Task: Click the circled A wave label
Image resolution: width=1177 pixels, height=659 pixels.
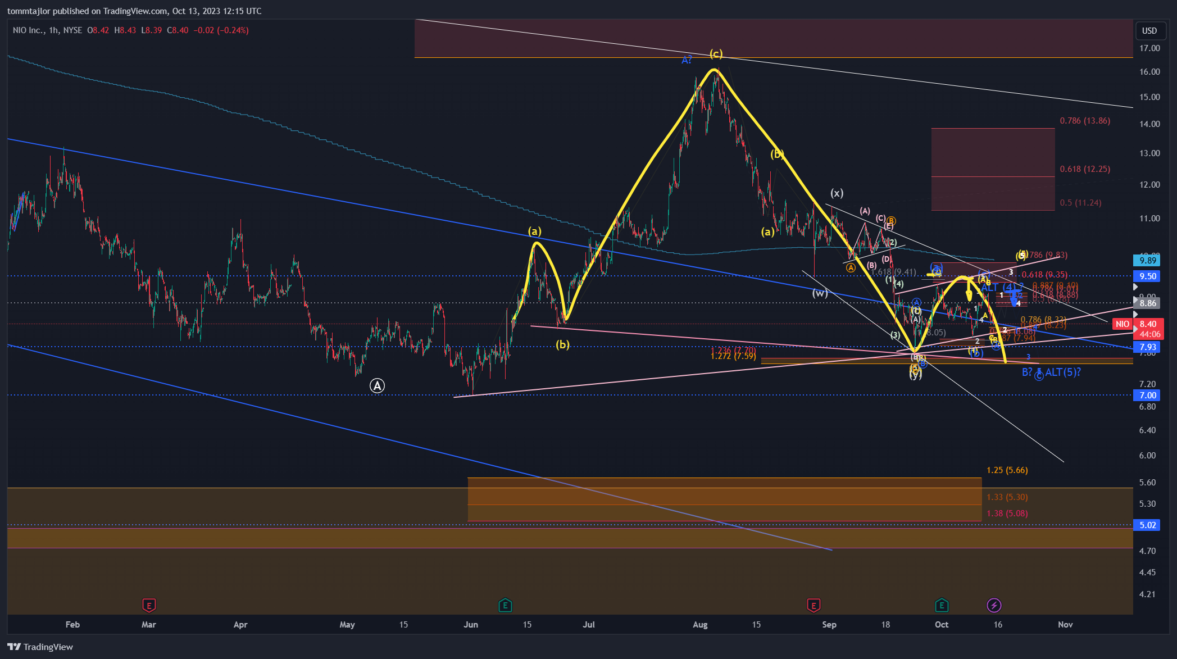Action: click(x=377, y=386)
